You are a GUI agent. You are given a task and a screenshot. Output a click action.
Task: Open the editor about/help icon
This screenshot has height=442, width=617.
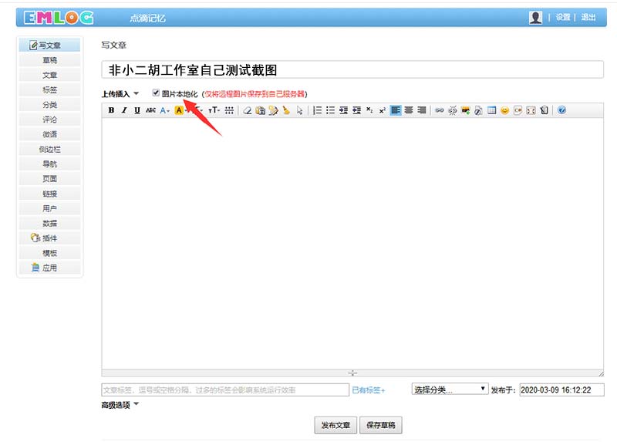tap(561, 110)
